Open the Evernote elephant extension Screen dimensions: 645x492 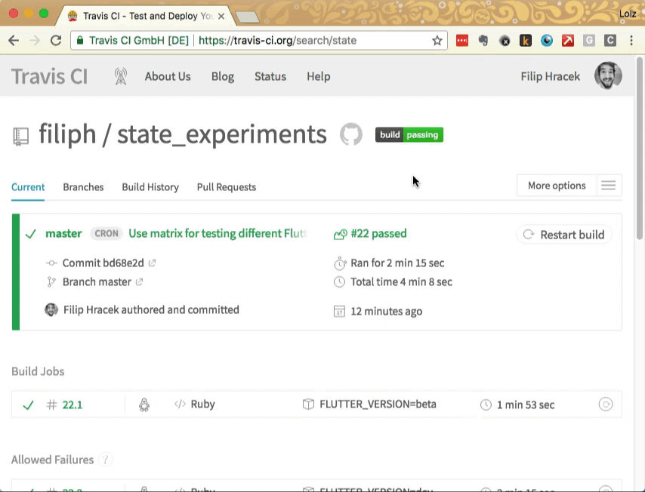point(483,40)
